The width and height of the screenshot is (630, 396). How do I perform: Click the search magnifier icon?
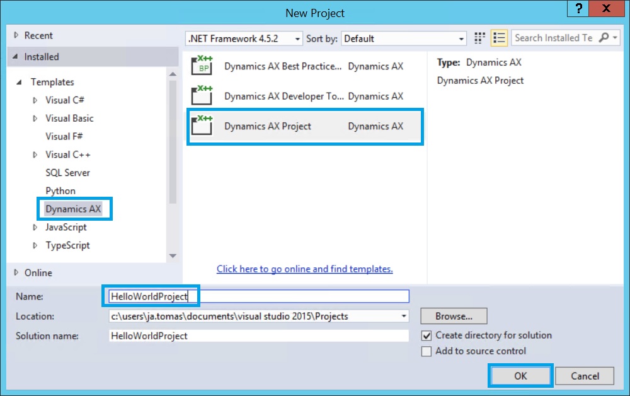coord(604,38)
